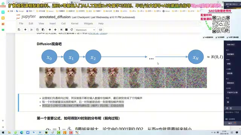Open the Edit menu
This screenshot has width=241, height=135.
(x=31, y=23)
